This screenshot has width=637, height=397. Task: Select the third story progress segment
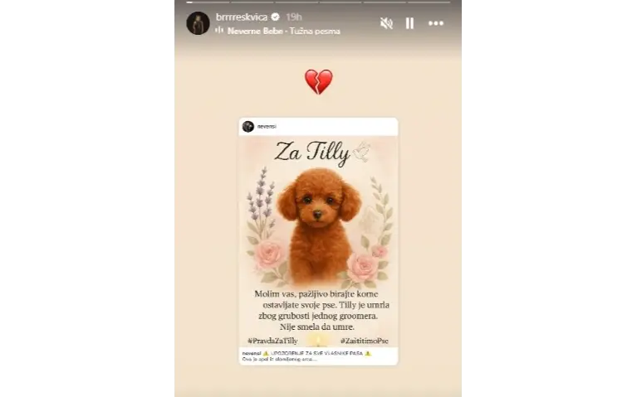296,2
